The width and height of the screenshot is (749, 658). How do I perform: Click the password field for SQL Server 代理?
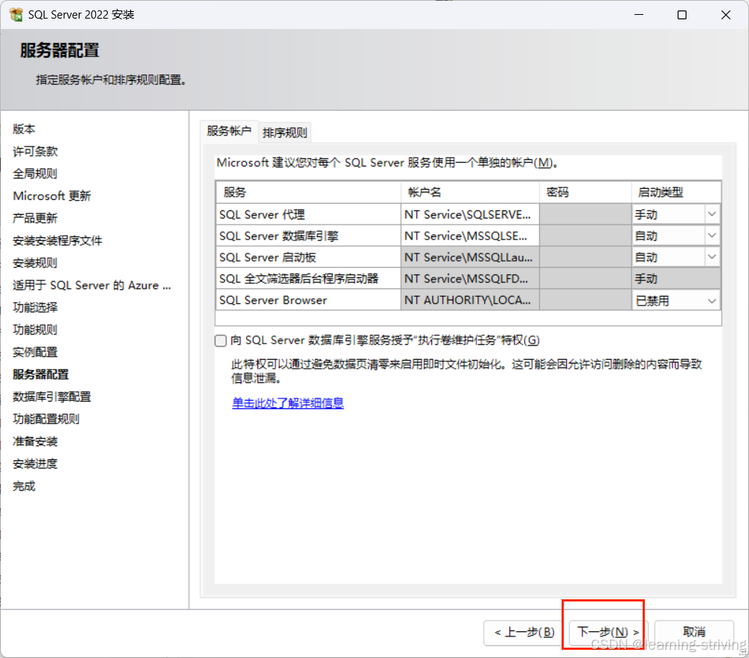coord(585,214)
